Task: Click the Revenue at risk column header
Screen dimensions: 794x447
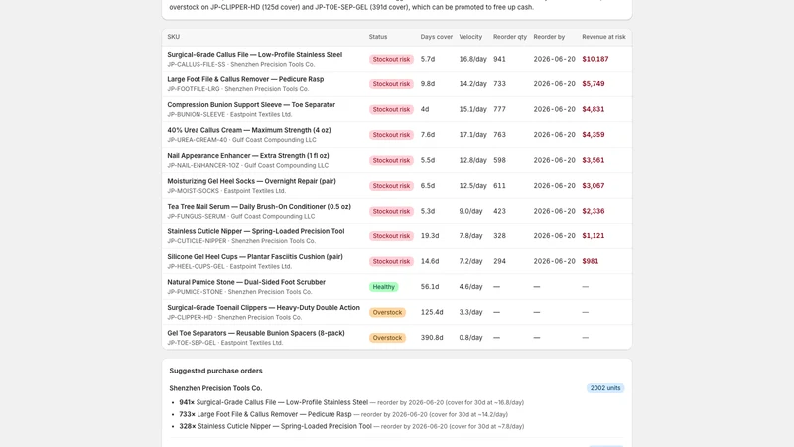Action: 603,37
